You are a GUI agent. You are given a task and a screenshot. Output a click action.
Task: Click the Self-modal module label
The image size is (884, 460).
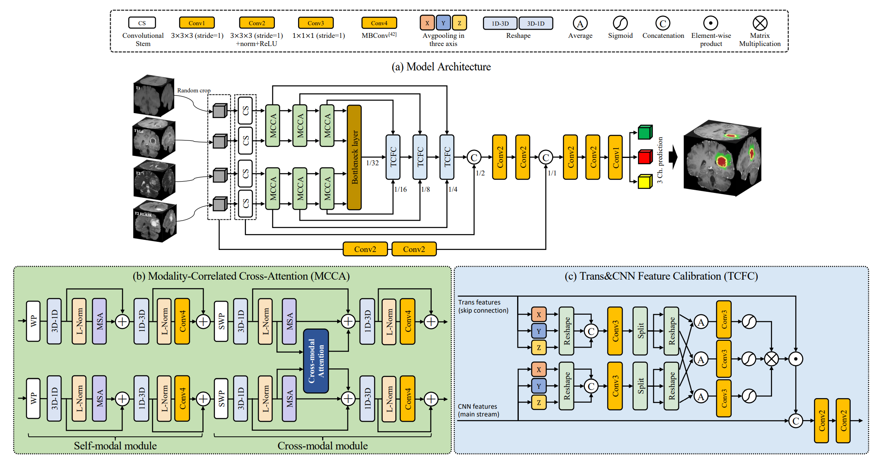115,446
